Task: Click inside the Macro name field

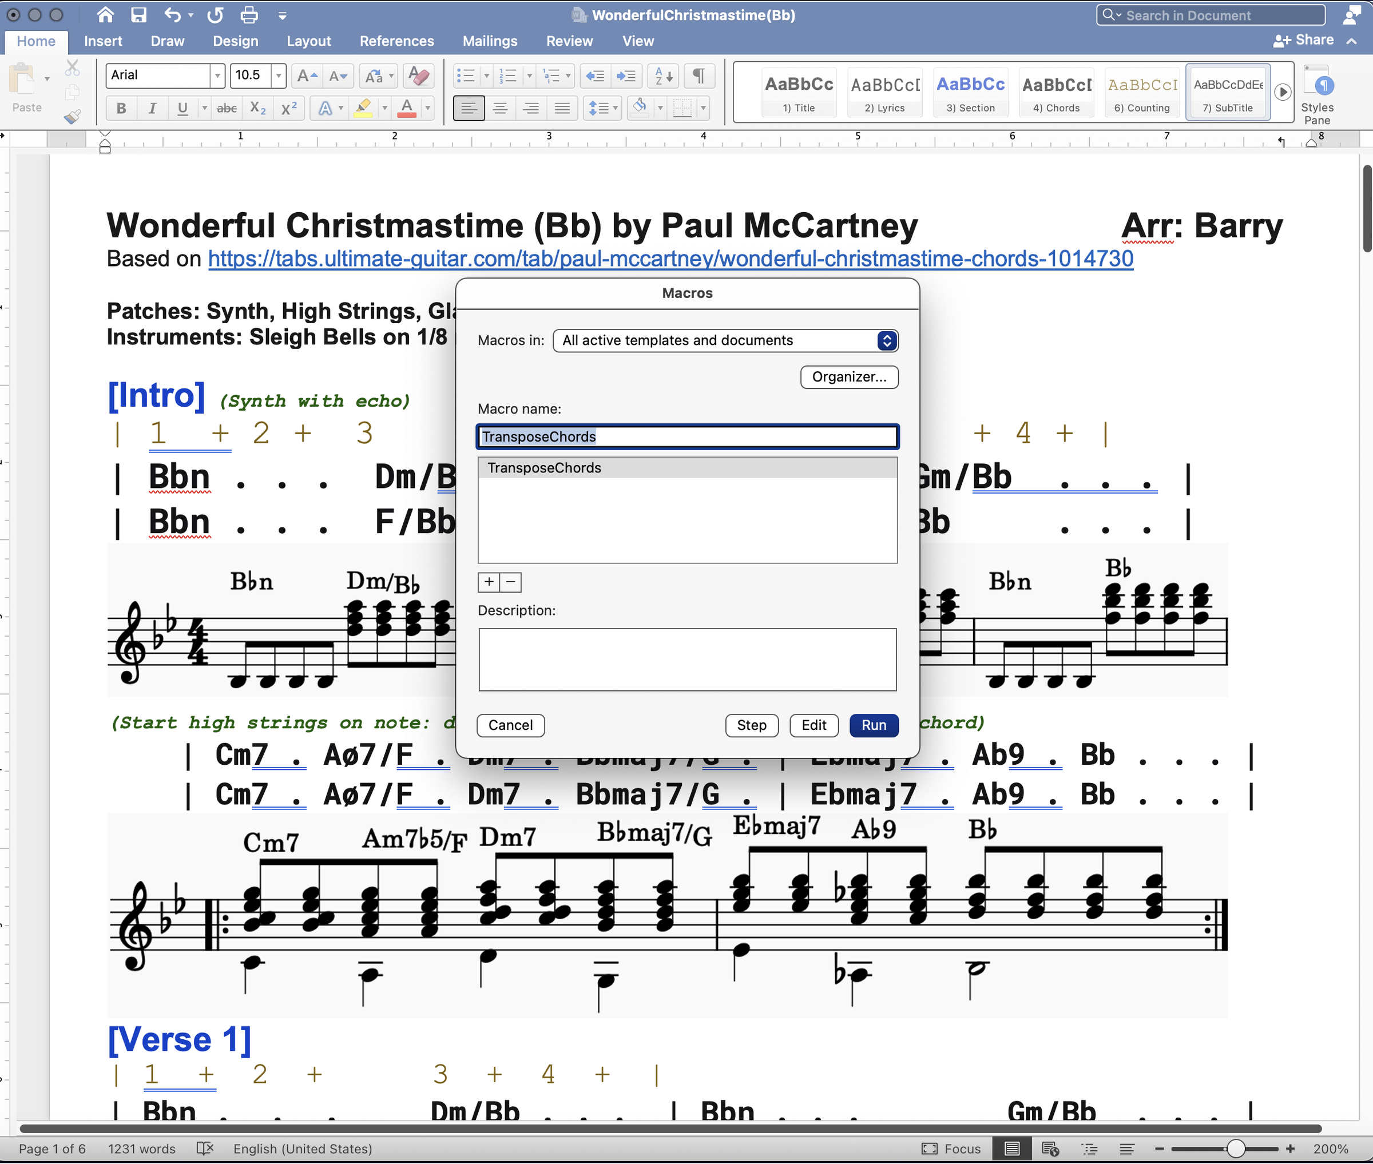Action: pyautogui.click(x=687, y=436)
